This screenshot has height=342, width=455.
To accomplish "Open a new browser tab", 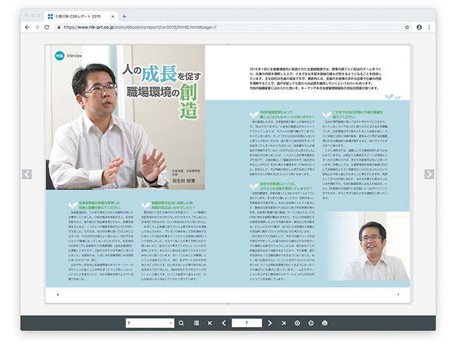I will tap(125, 16).
